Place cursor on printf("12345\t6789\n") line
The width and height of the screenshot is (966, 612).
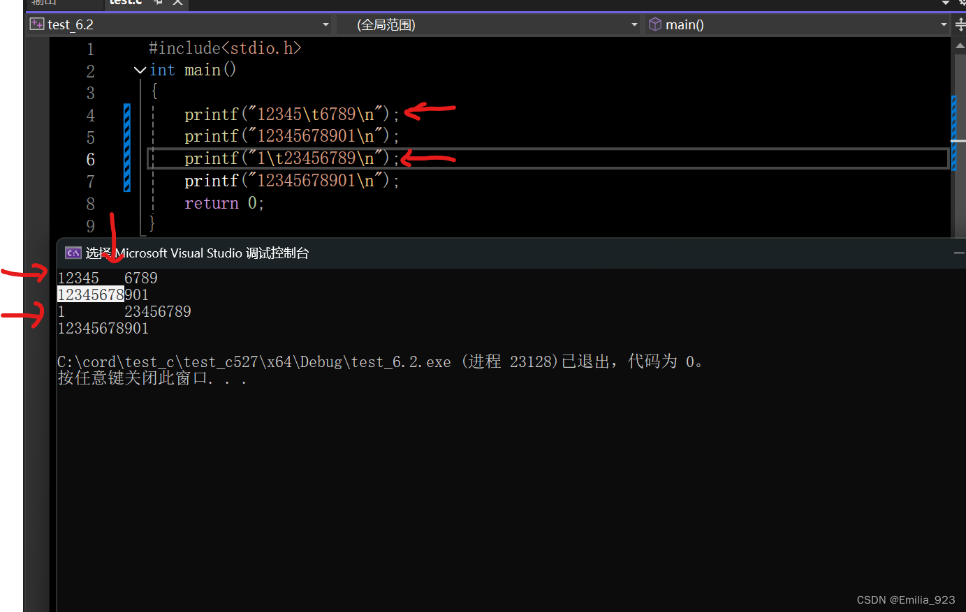coord(292,114)
